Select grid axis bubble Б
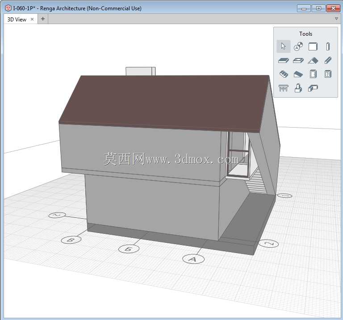343x320 pixels. tap(129, 249)
